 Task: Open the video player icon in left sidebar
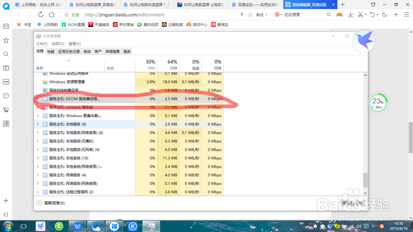6,68
